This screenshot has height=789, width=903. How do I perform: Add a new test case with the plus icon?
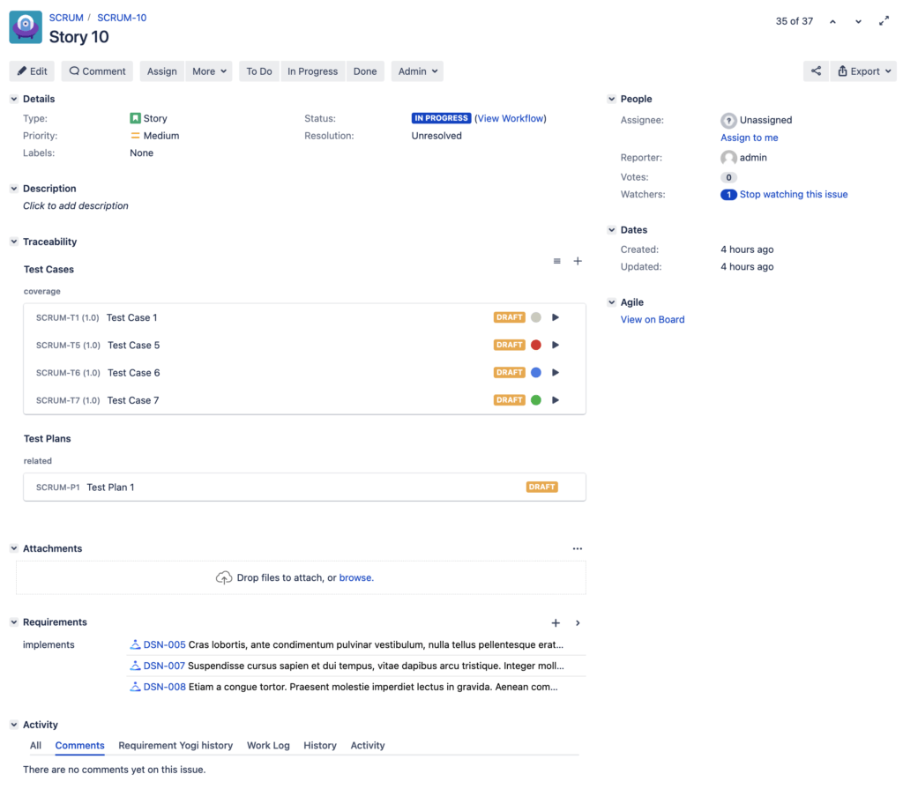point(578,261)
